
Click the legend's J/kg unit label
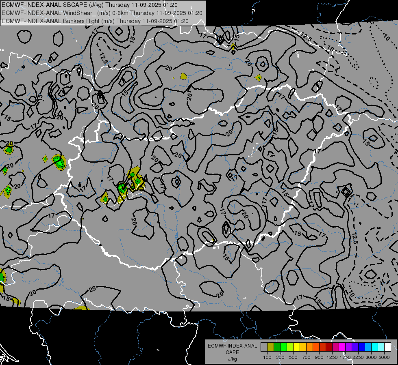click(232, 359)
